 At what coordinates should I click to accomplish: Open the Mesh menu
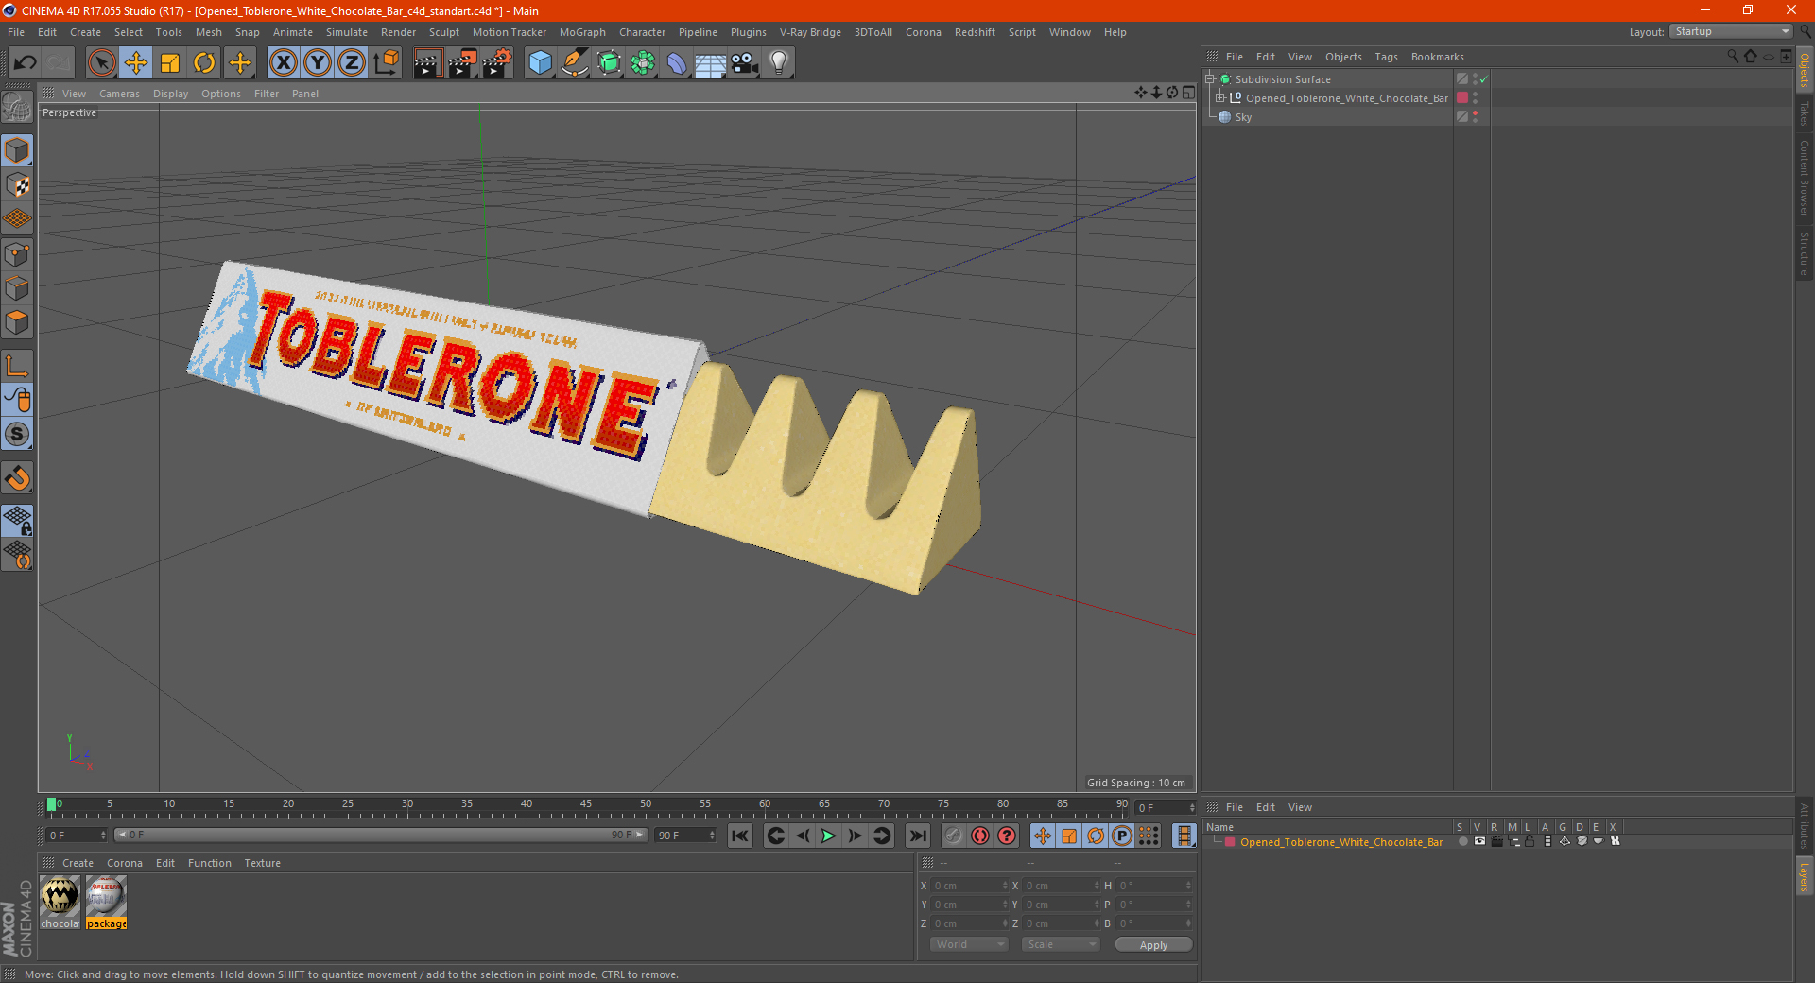pyautogui.click(x=209, y=32)
